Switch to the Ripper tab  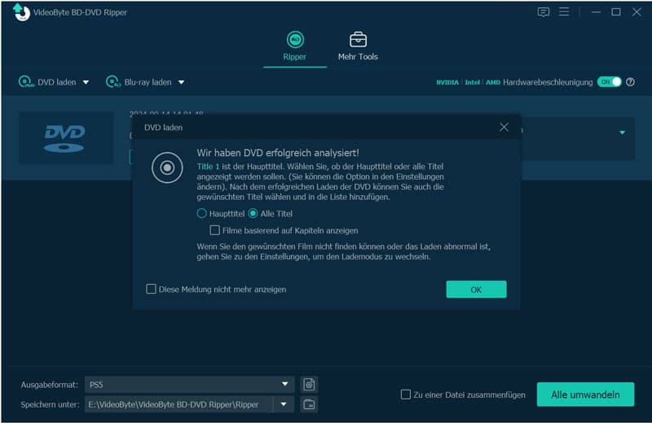(x=295, y=47)
